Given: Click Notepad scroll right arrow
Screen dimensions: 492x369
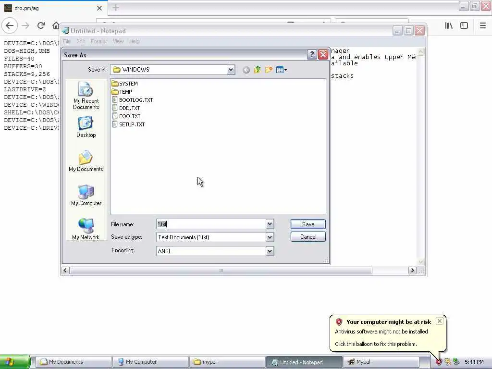Looking at the screenshot, I should [x=412, y=271].
